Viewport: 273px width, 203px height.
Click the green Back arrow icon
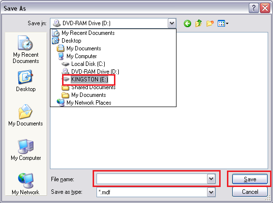click(x=187, y=23)
